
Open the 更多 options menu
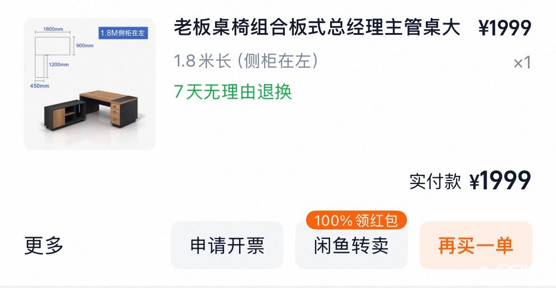tap(44, 246)
